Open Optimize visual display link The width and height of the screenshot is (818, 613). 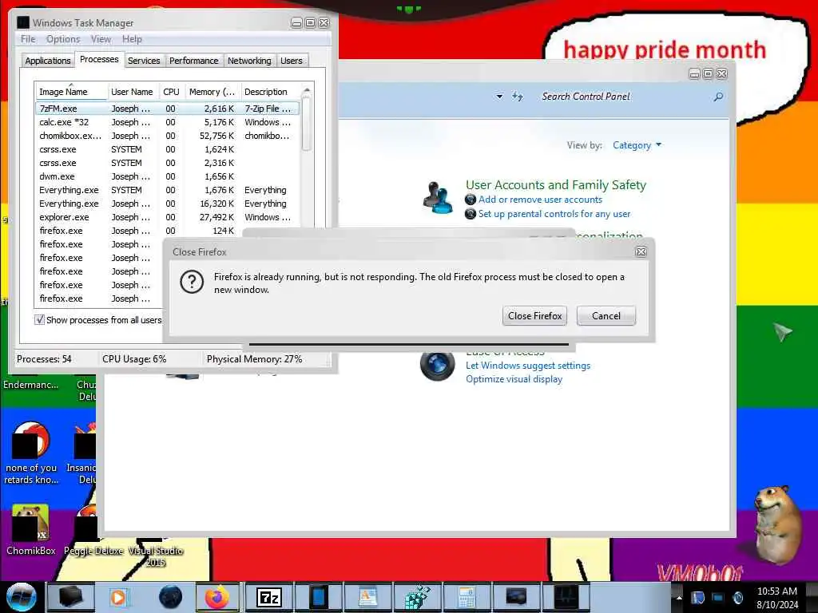pyautogui.click(x=514, y=379)
